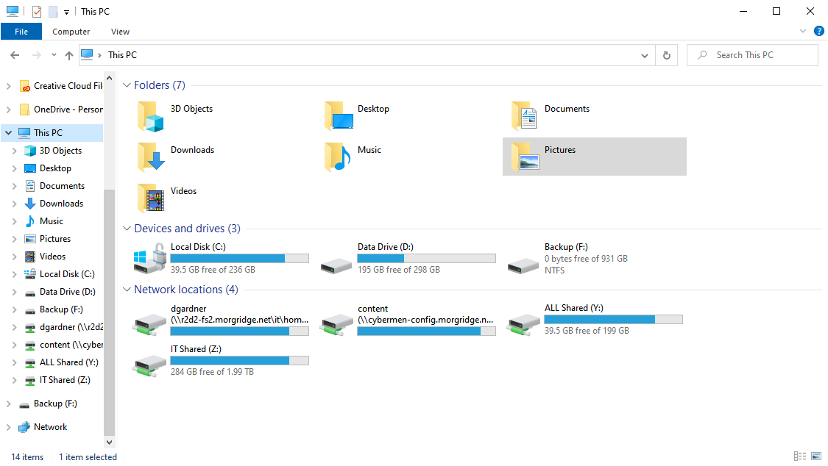
Task: Open the address bar history dropdown
Action: coord(644,55)
